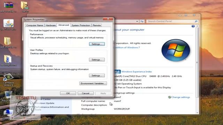The height and width of the screenshot is (125, 223).
Task: Expand the address bar history dropdown
Action: [137, 21]
